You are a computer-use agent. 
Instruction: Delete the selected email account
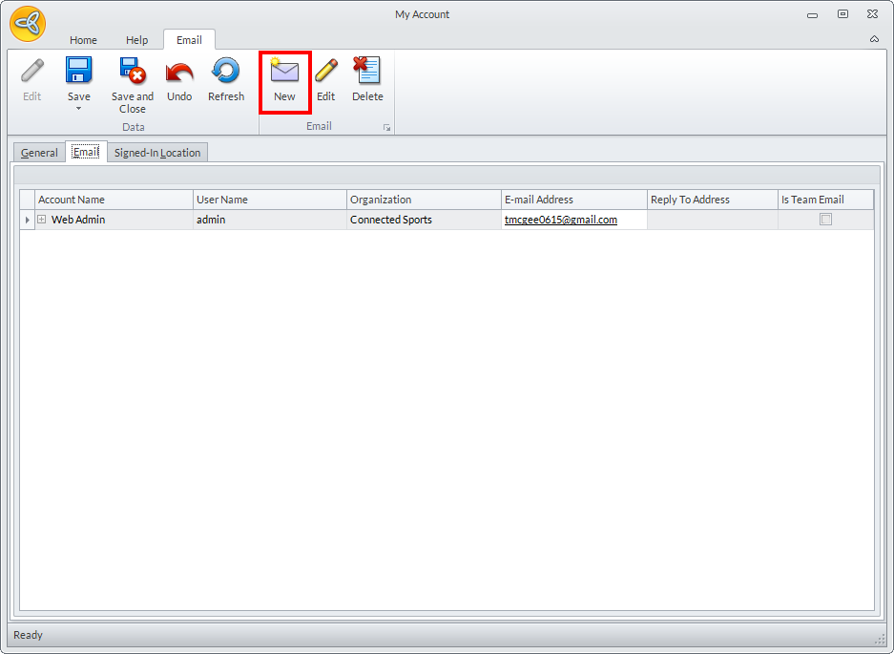[x=366, y=73]
